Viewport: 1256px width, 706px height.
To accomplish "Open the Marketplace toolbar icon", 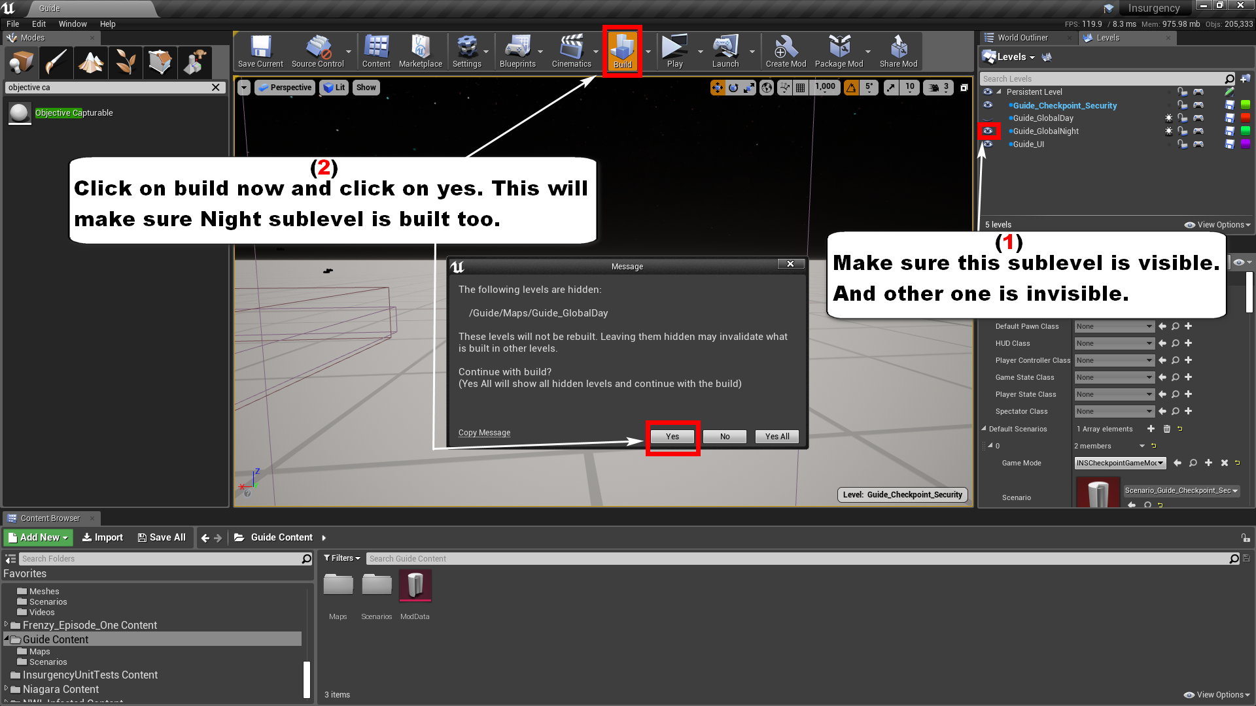I will tap(421, 51).
